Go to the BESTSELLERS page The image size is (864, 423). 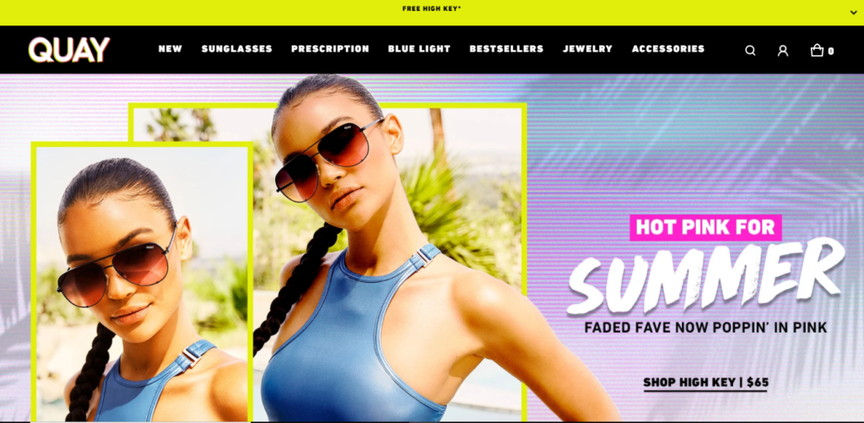506,48
